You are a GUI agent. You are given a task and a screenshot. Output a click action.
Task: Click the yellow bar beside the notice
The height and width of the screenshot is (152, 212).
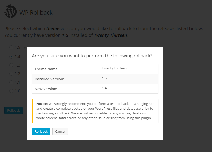click(32, 111)
